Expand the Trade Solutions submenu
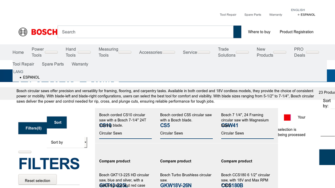 [x=242, y=53]
